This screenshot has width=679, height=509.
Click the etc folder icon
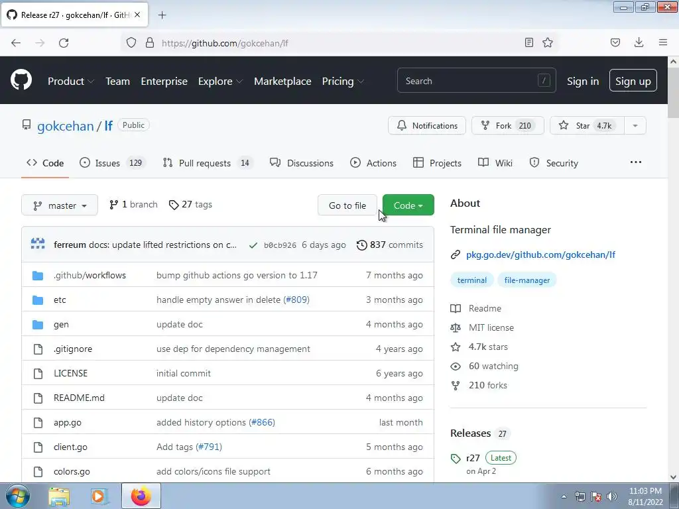(x=38, y=300)
